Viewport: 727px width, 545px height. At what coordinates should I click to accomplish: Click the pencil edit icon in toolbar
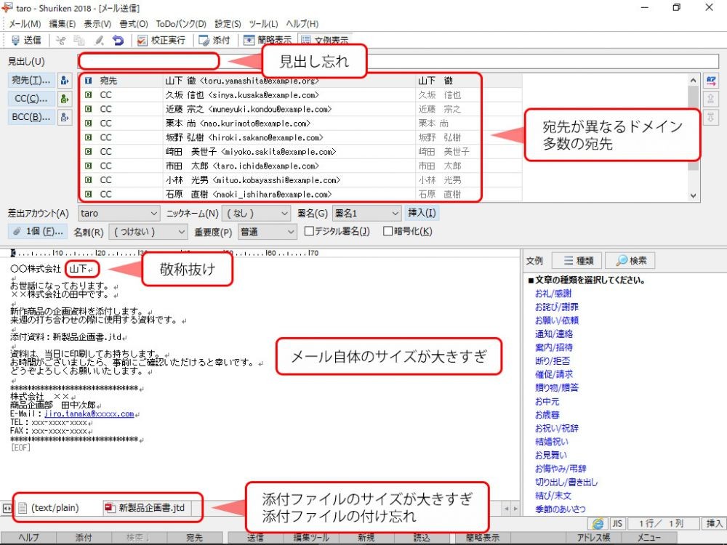tap(99, 40)
